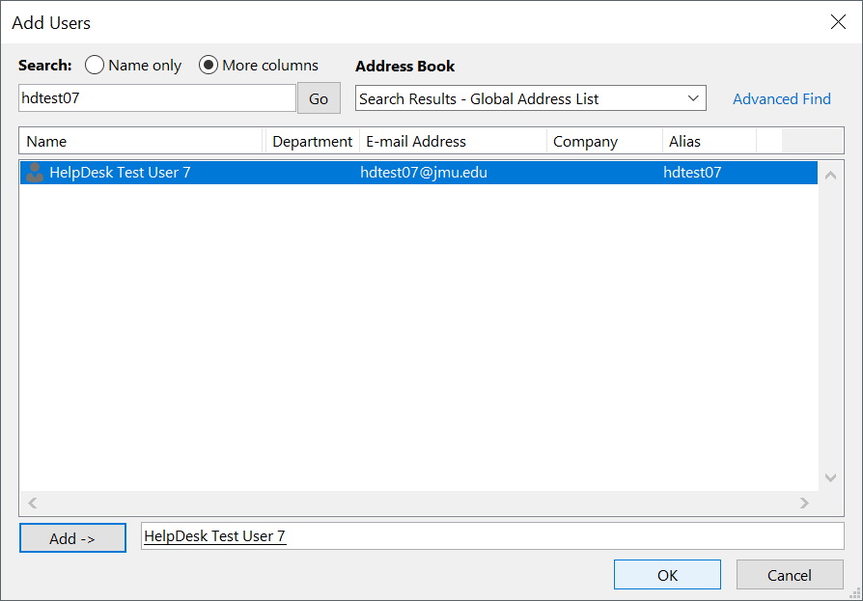Image resolution: width=863 pixels, height=601 pixels.
Task: Select the HelpDesk Test User 7 name
Action: 120,172
